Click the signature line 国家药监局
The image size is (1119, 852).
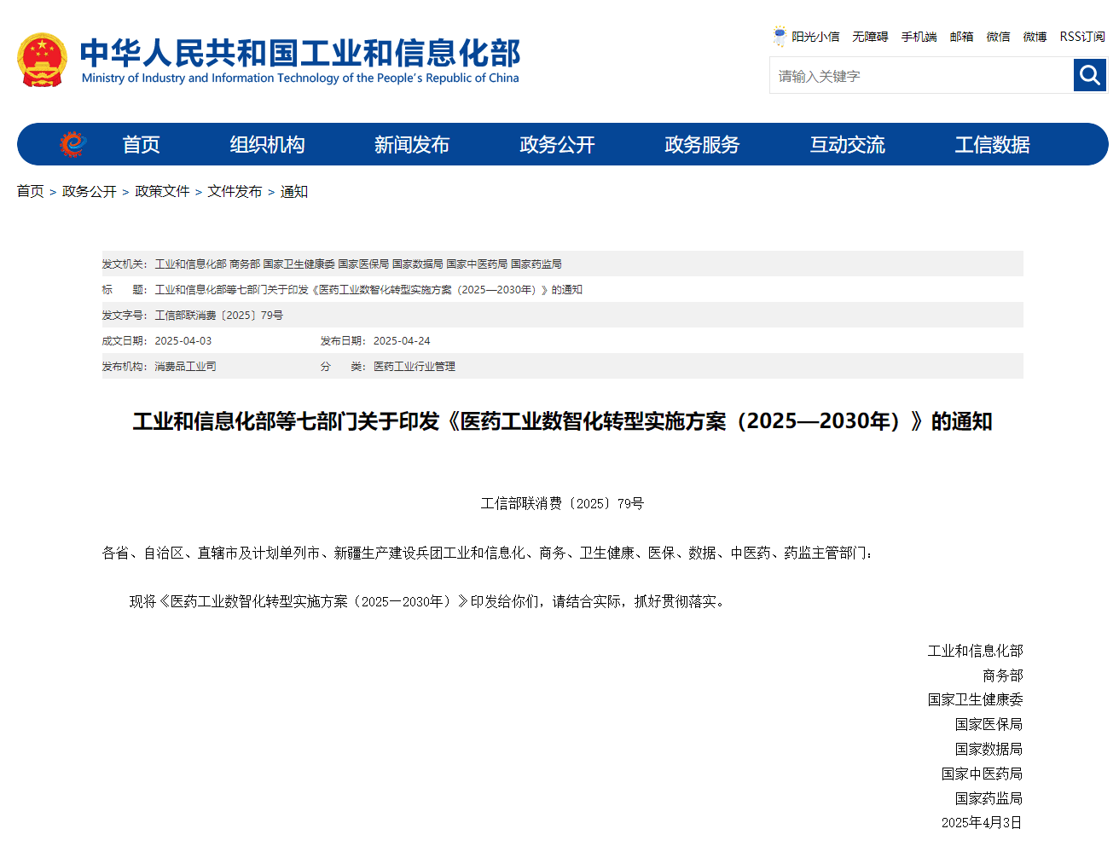[989, 798]
